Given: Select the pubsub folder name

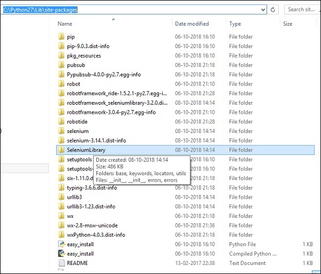Looking at the screenshot, I should tap(76, 65).
